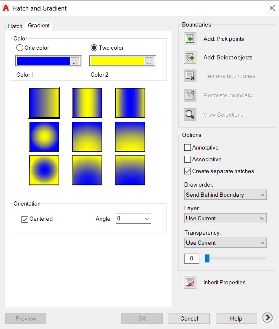Click the Add Pick points icon

(x=190, y=39)
